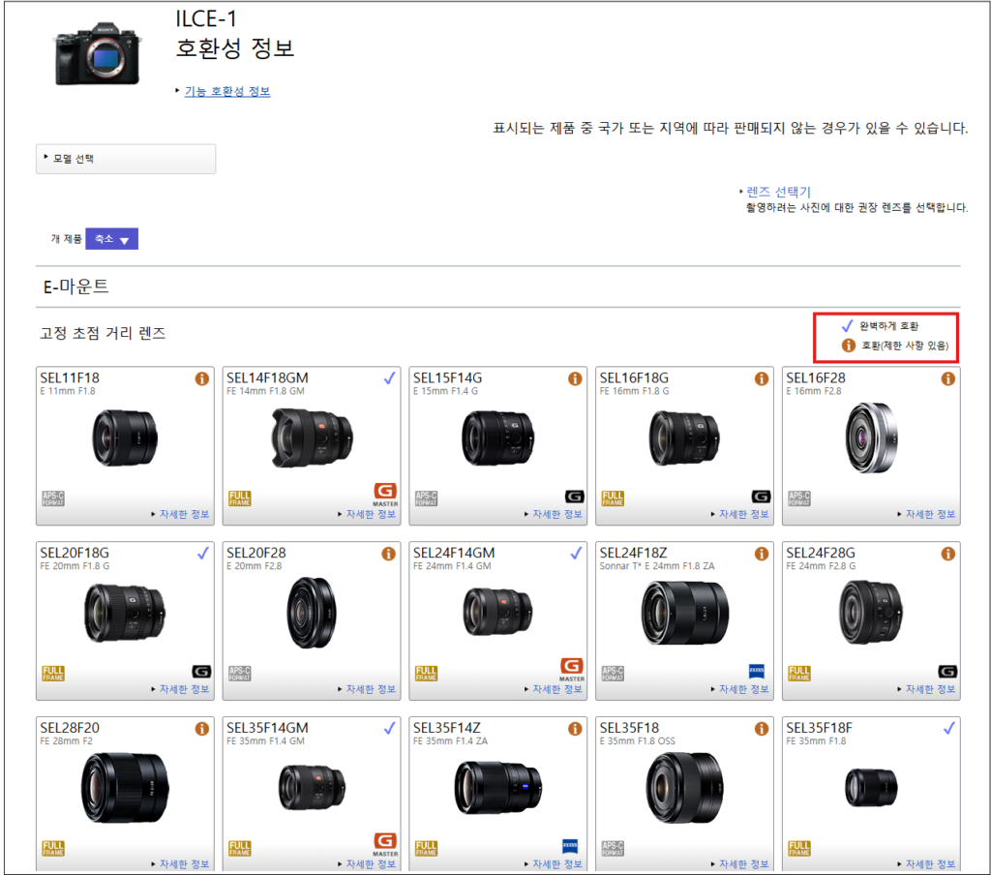Open 자세한 정보 for SEL16F28

[930, 514]
